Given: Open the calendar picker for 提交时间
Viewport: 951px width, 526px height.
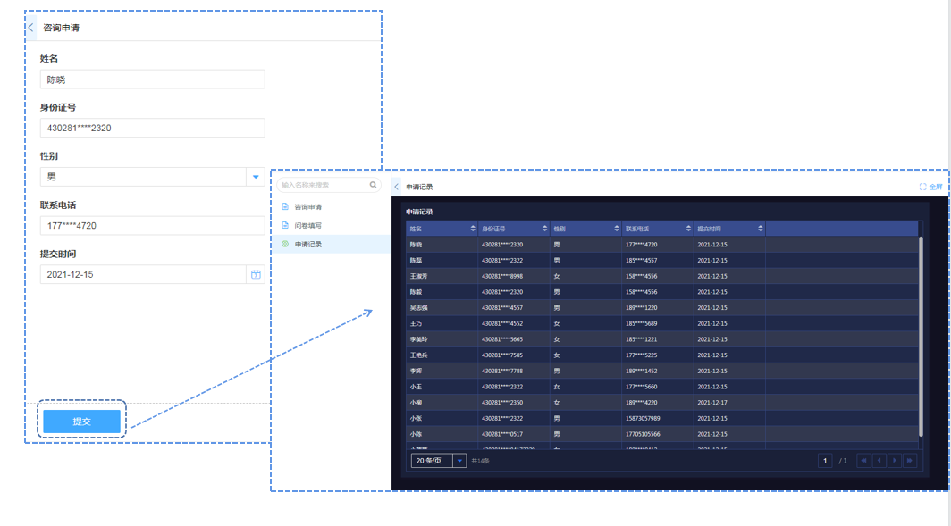Looking at the screenshot, I should pyautogui.click(x=256, y=275).
